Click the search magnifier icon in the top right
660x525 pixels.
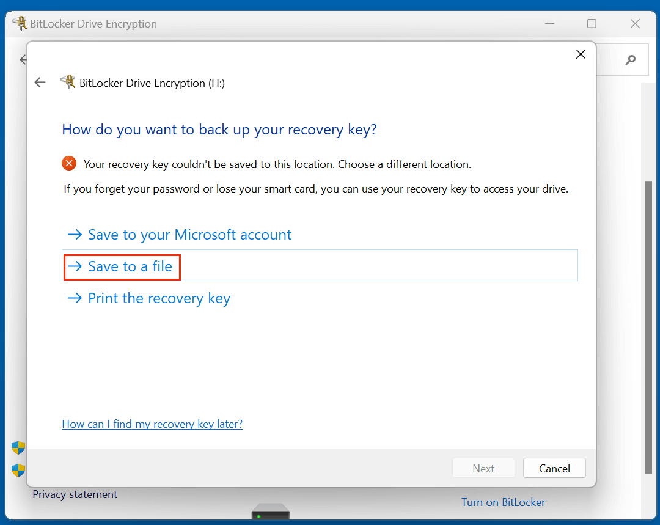click(x=629, y=59)
